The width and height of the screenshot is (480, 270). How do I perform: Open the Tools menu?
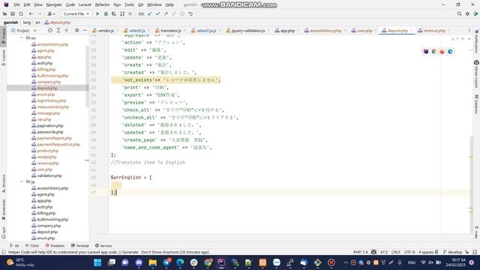click(x=129, y=4)
